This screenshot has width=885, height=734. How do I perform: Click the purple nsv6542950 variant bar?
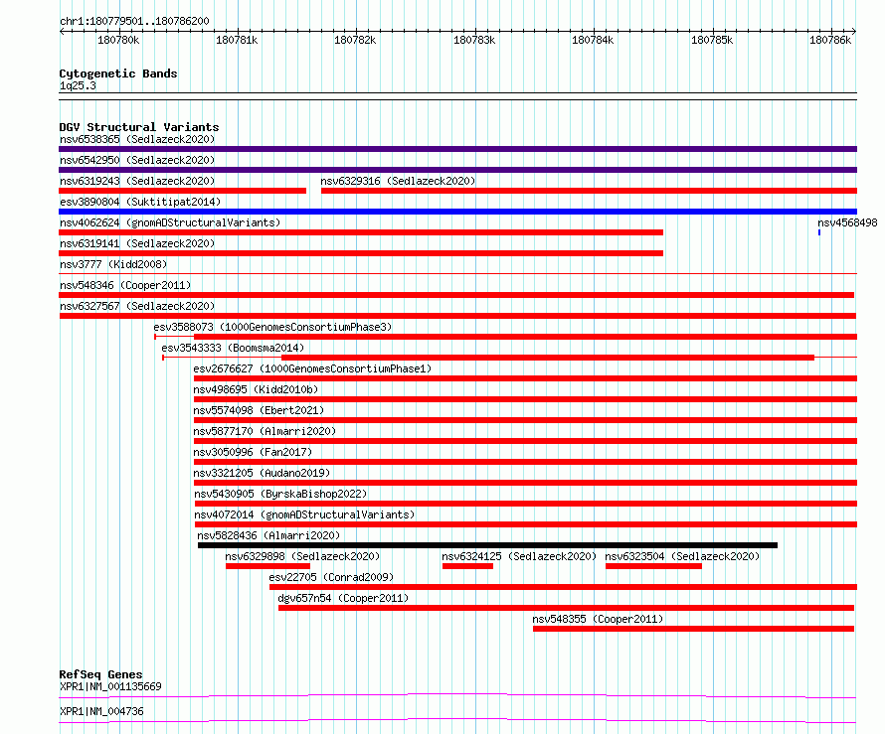coord(457,170)
